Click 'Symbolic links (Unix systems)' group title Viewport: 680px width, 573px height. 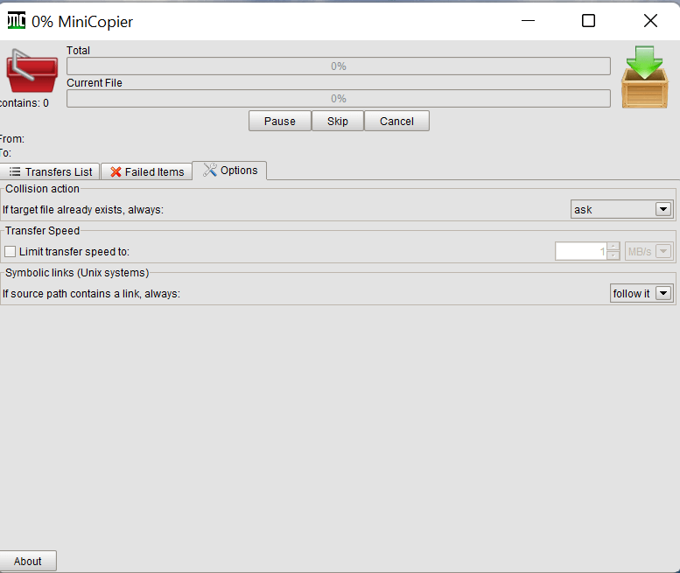coord(77,273)
